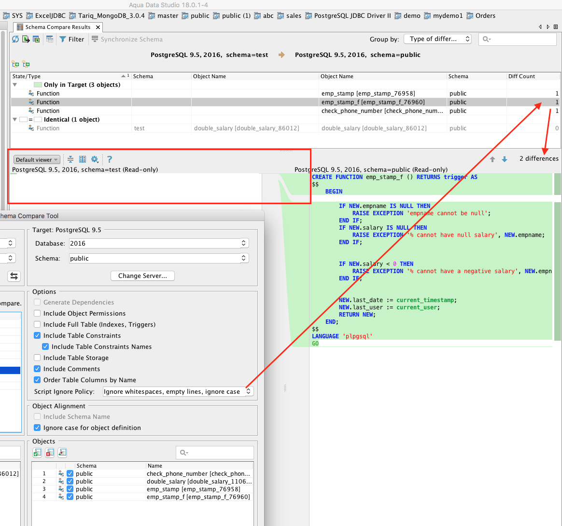Screen dimensions: 562x526
Task: Check Generate Dependencies option
Action: [37, 302]
